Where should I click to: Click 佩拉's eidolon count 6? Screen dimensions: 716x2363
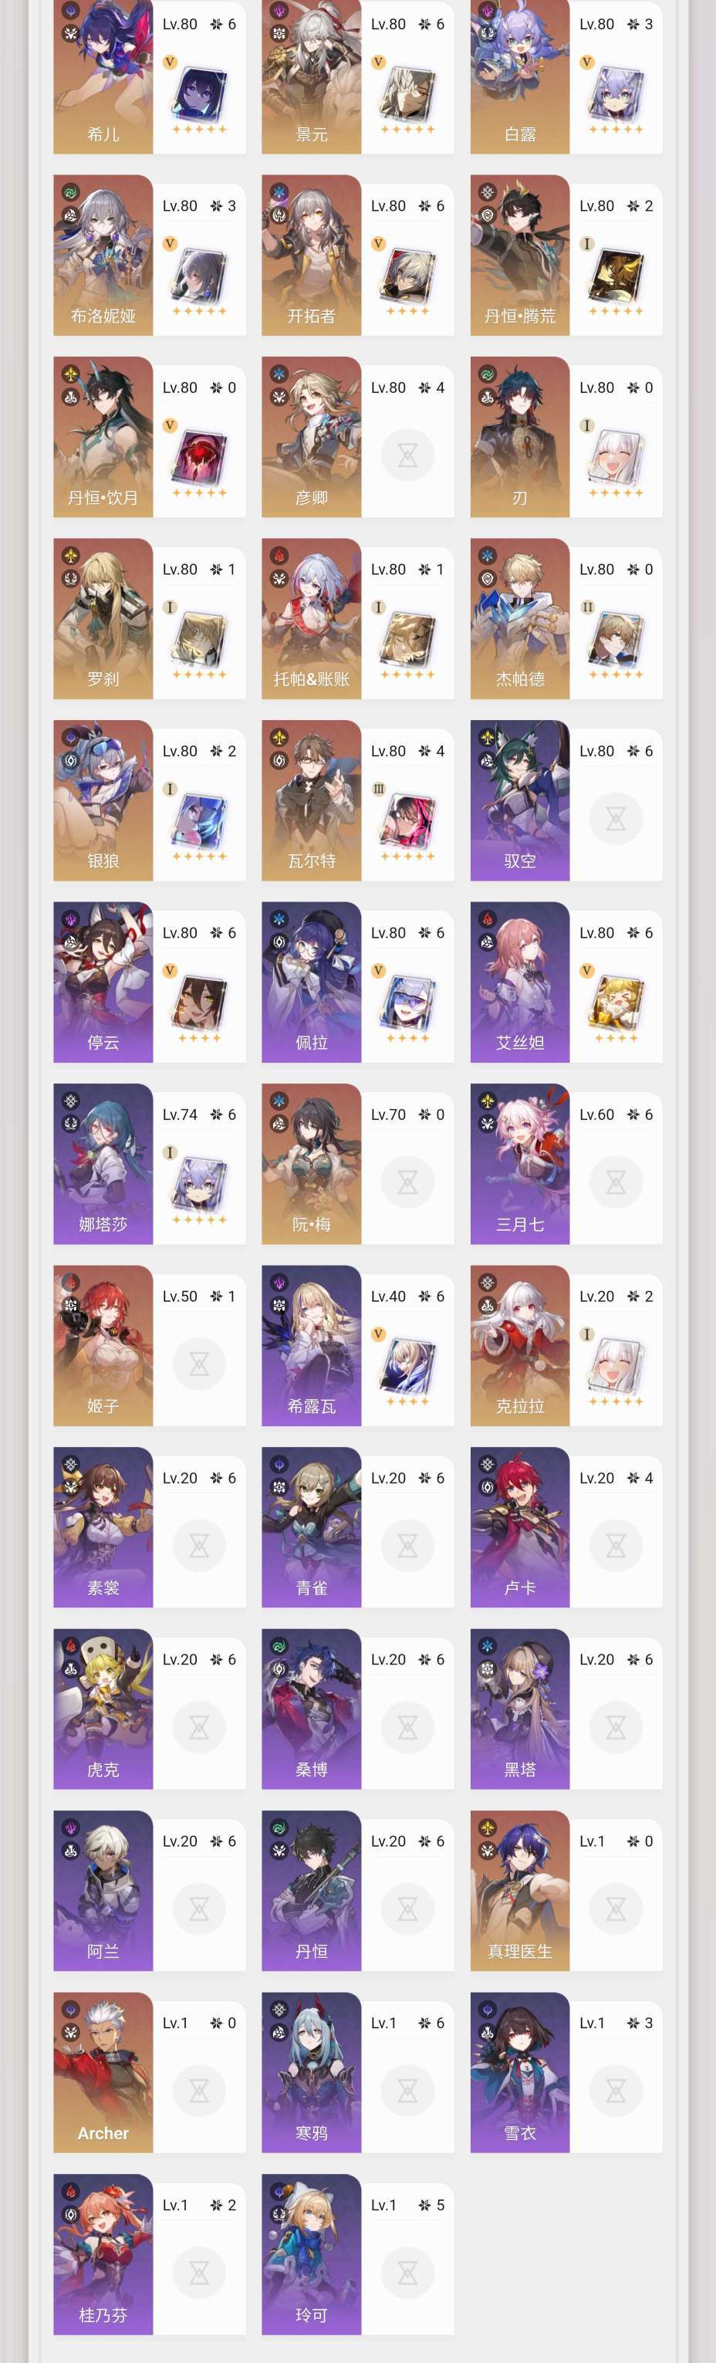(x=440, y=933)
